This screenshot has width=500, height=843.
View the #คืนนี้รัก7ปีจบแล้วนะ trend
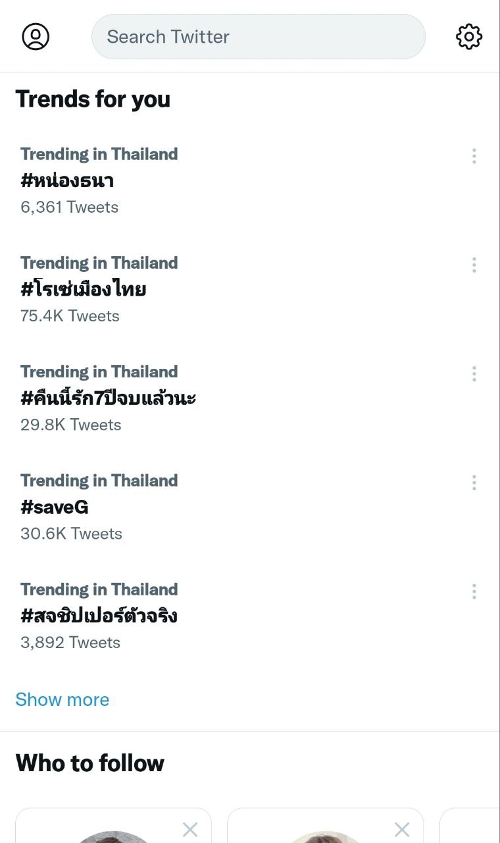109,398
